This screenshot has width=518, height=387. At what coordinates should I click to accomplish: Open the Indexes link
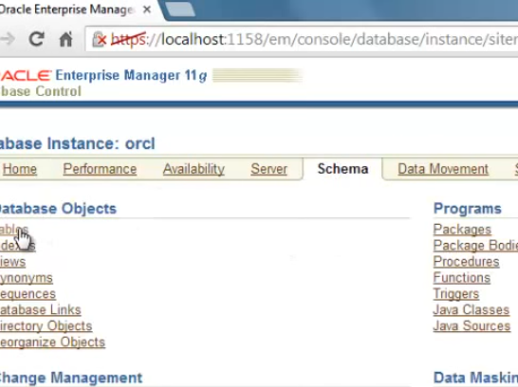click(17, 246)
